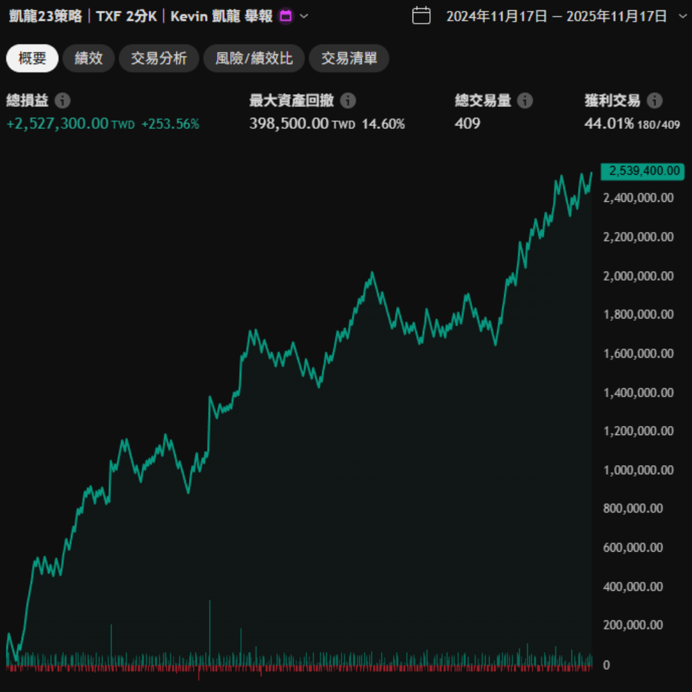Click the calendar icon before the date range
Screen dimensions: 692x692
click(421, 16)
